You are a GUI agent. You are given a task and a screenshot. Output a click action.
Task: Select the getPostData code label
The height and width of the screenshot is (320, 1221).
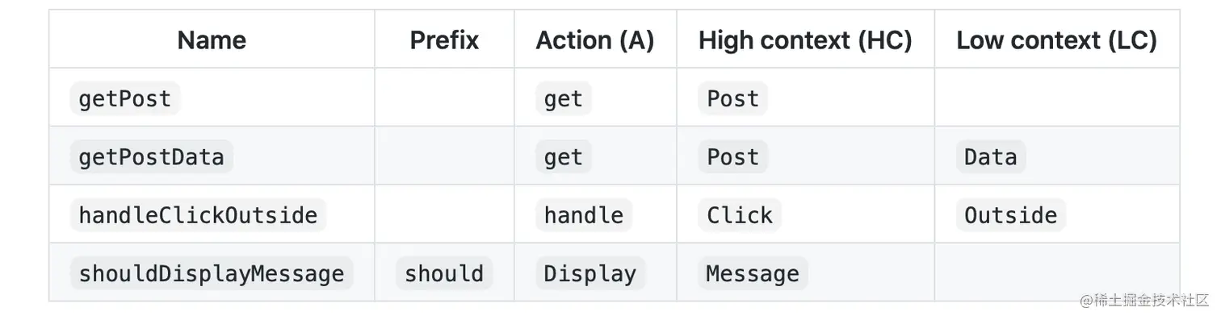point(152,156)
